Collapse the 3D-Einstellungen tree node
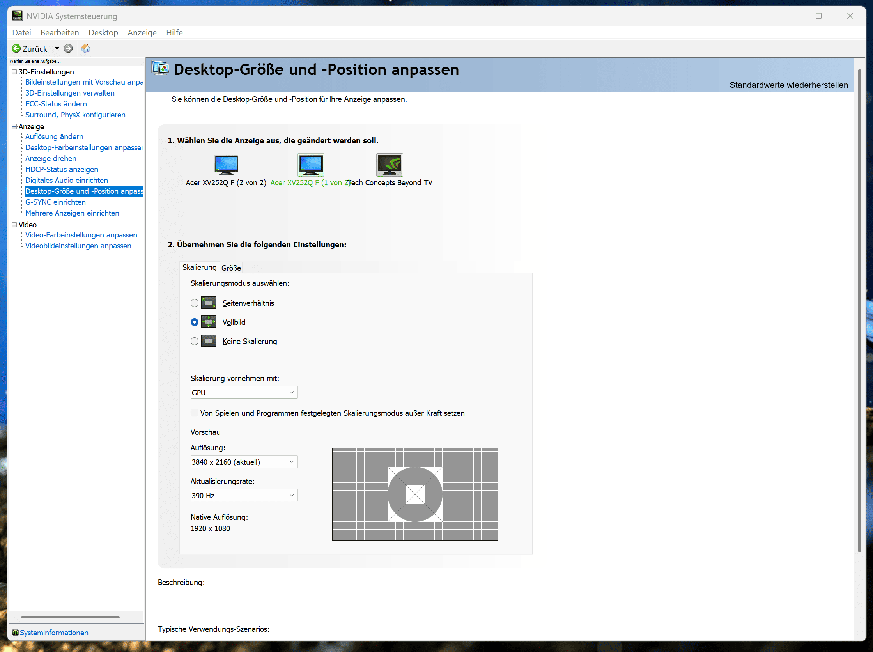Screen dimensions: 873x652 coord(14,72)
